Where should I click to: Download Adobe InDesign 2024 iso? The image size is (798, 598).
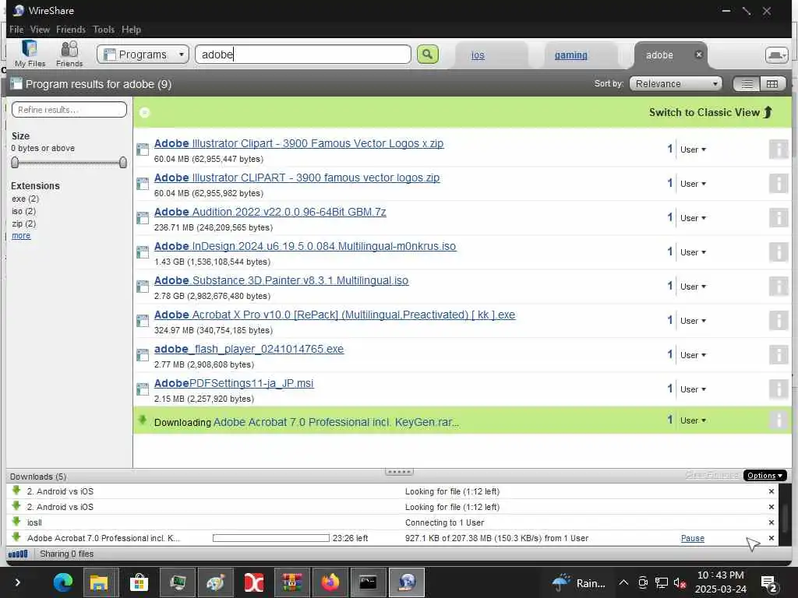[x=305, y=246]
